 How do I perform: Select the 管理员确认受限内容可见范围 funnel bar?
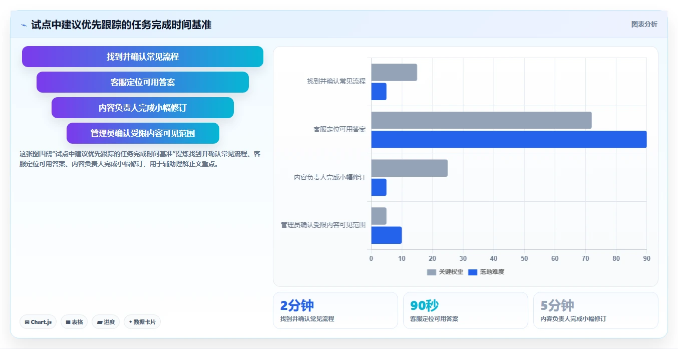(143, 133)
